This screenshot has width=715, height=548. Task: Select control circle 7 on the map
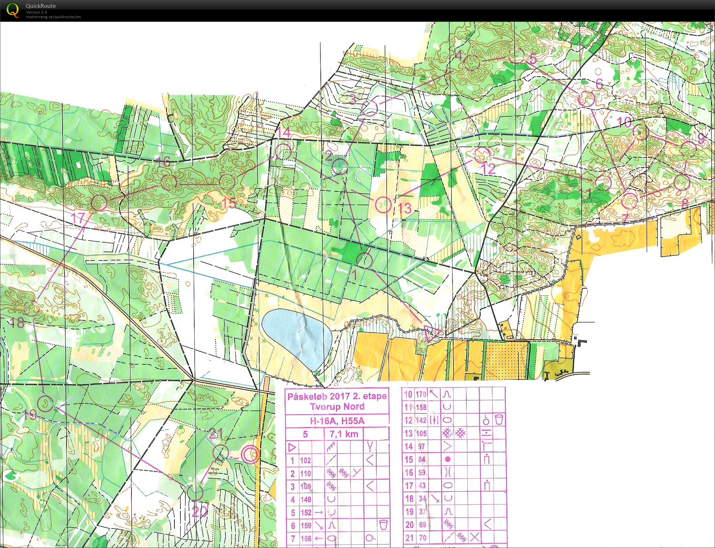click(630, 201)
